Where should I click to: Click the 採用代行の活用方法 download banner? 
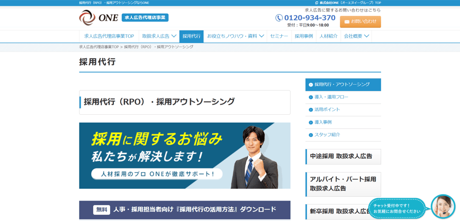[184, 210]
